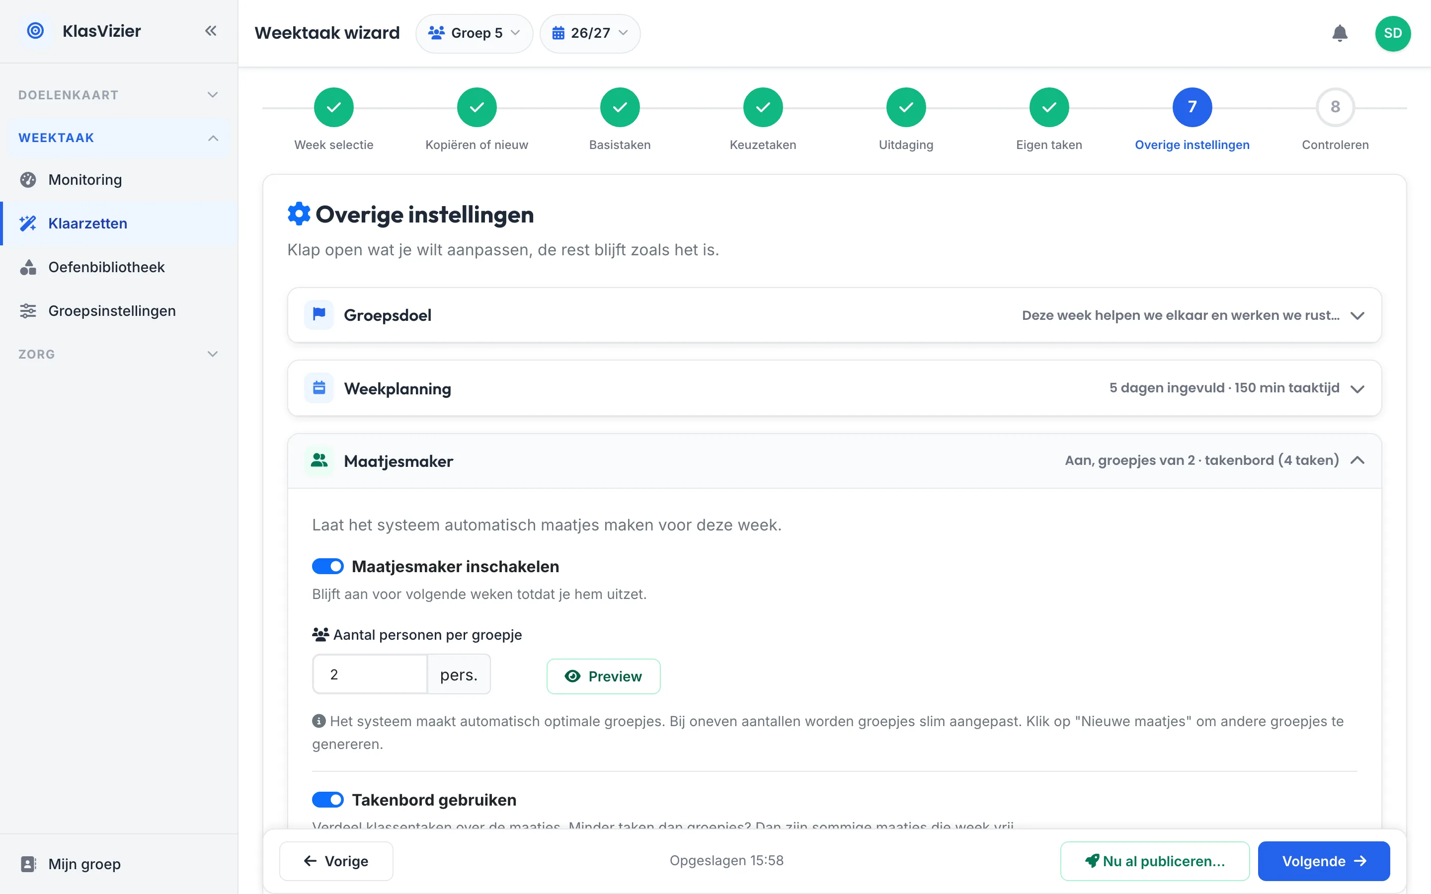Collapse the Weektaak sidebar section
Screen dimensions: 1431x894
(x=118, y=138)
